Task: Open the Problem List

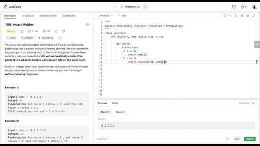Action: pos(130,6)
